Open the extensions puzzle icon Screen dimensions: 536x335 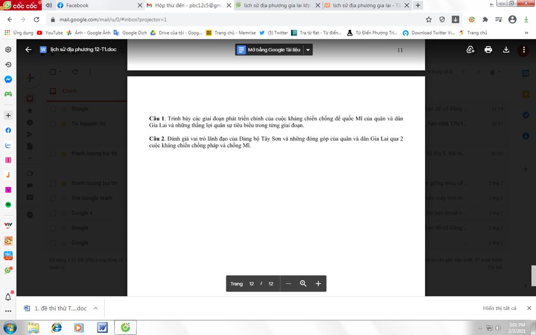485,19
